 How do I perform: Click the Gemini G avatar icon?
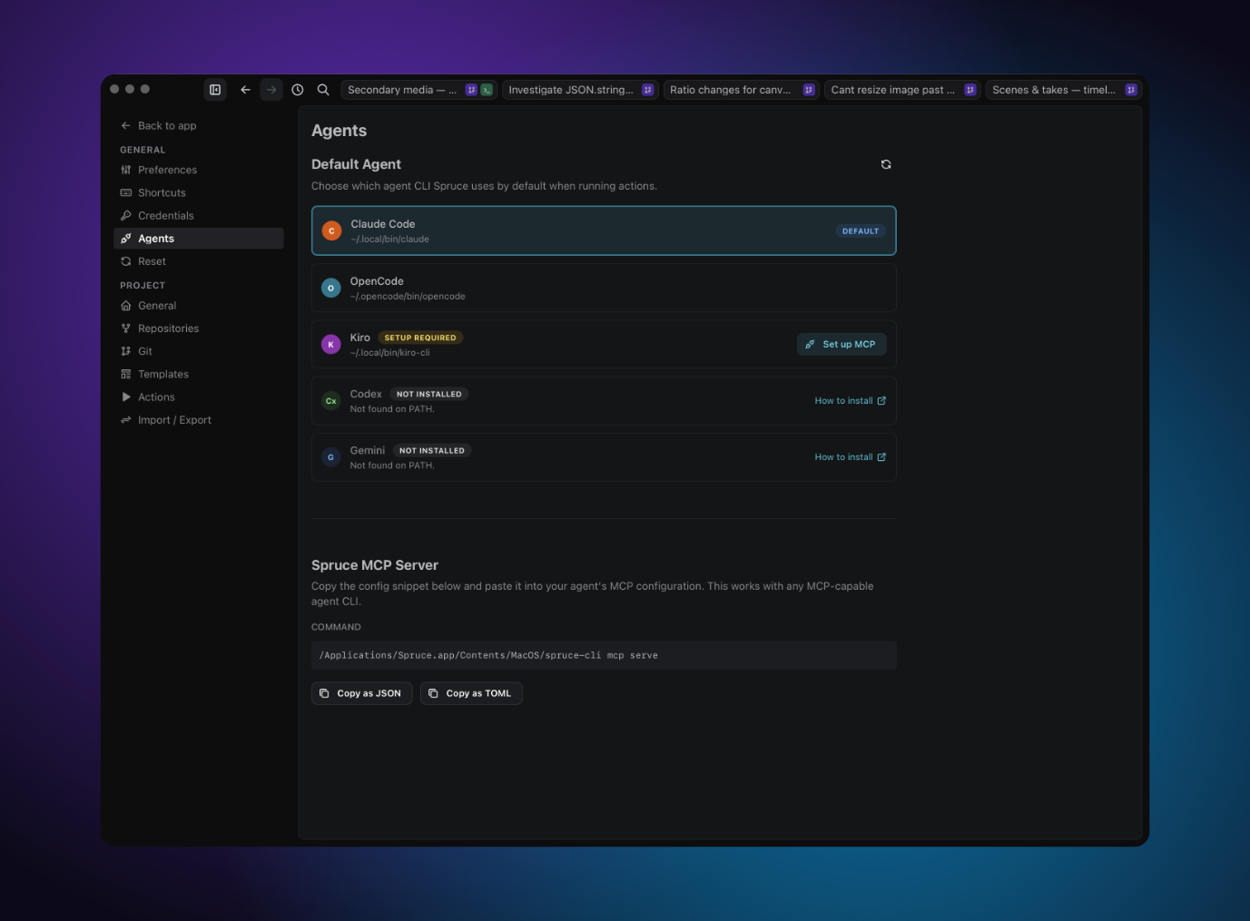tap(330, 457)
